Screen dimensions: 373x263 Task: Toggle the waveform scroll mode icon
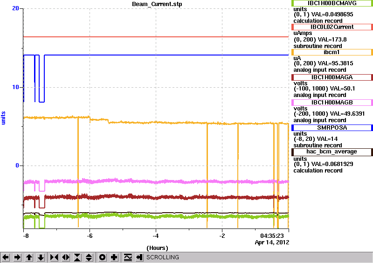[x=128, y=257]
